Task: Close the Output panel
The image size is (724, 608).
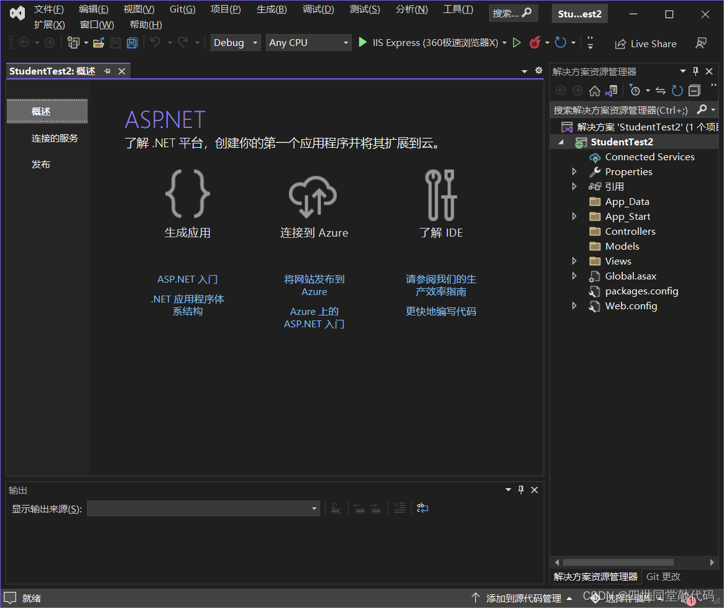Action: [534, 490]
